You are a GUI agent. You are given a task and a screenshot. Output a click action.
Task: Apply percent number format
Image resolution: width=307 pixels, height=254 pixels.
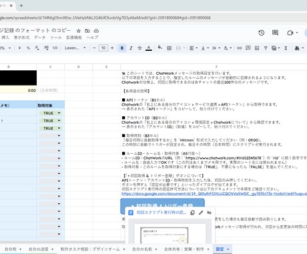coord(28,48)
